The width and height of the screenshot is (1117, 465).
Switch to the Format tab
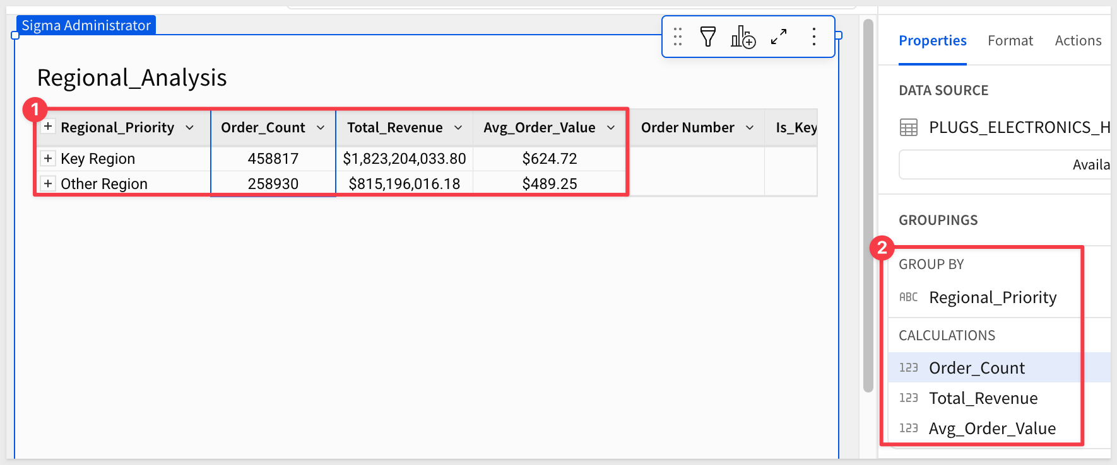click(1010, 41)
